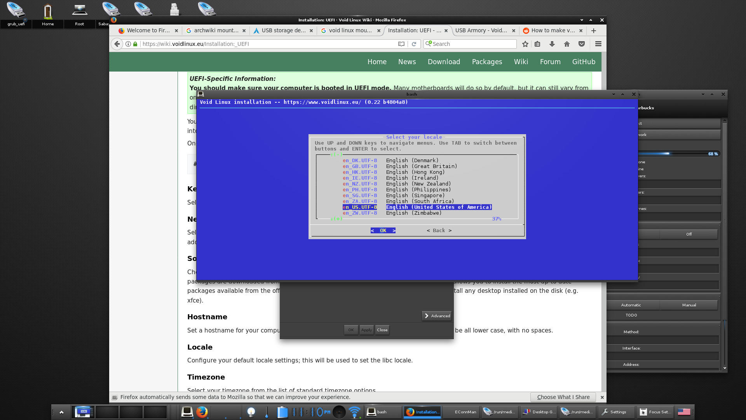Switch to the first virtual desktop in pager
The height and width of the screenshot is (420, 746).
(x=83, y=412)
